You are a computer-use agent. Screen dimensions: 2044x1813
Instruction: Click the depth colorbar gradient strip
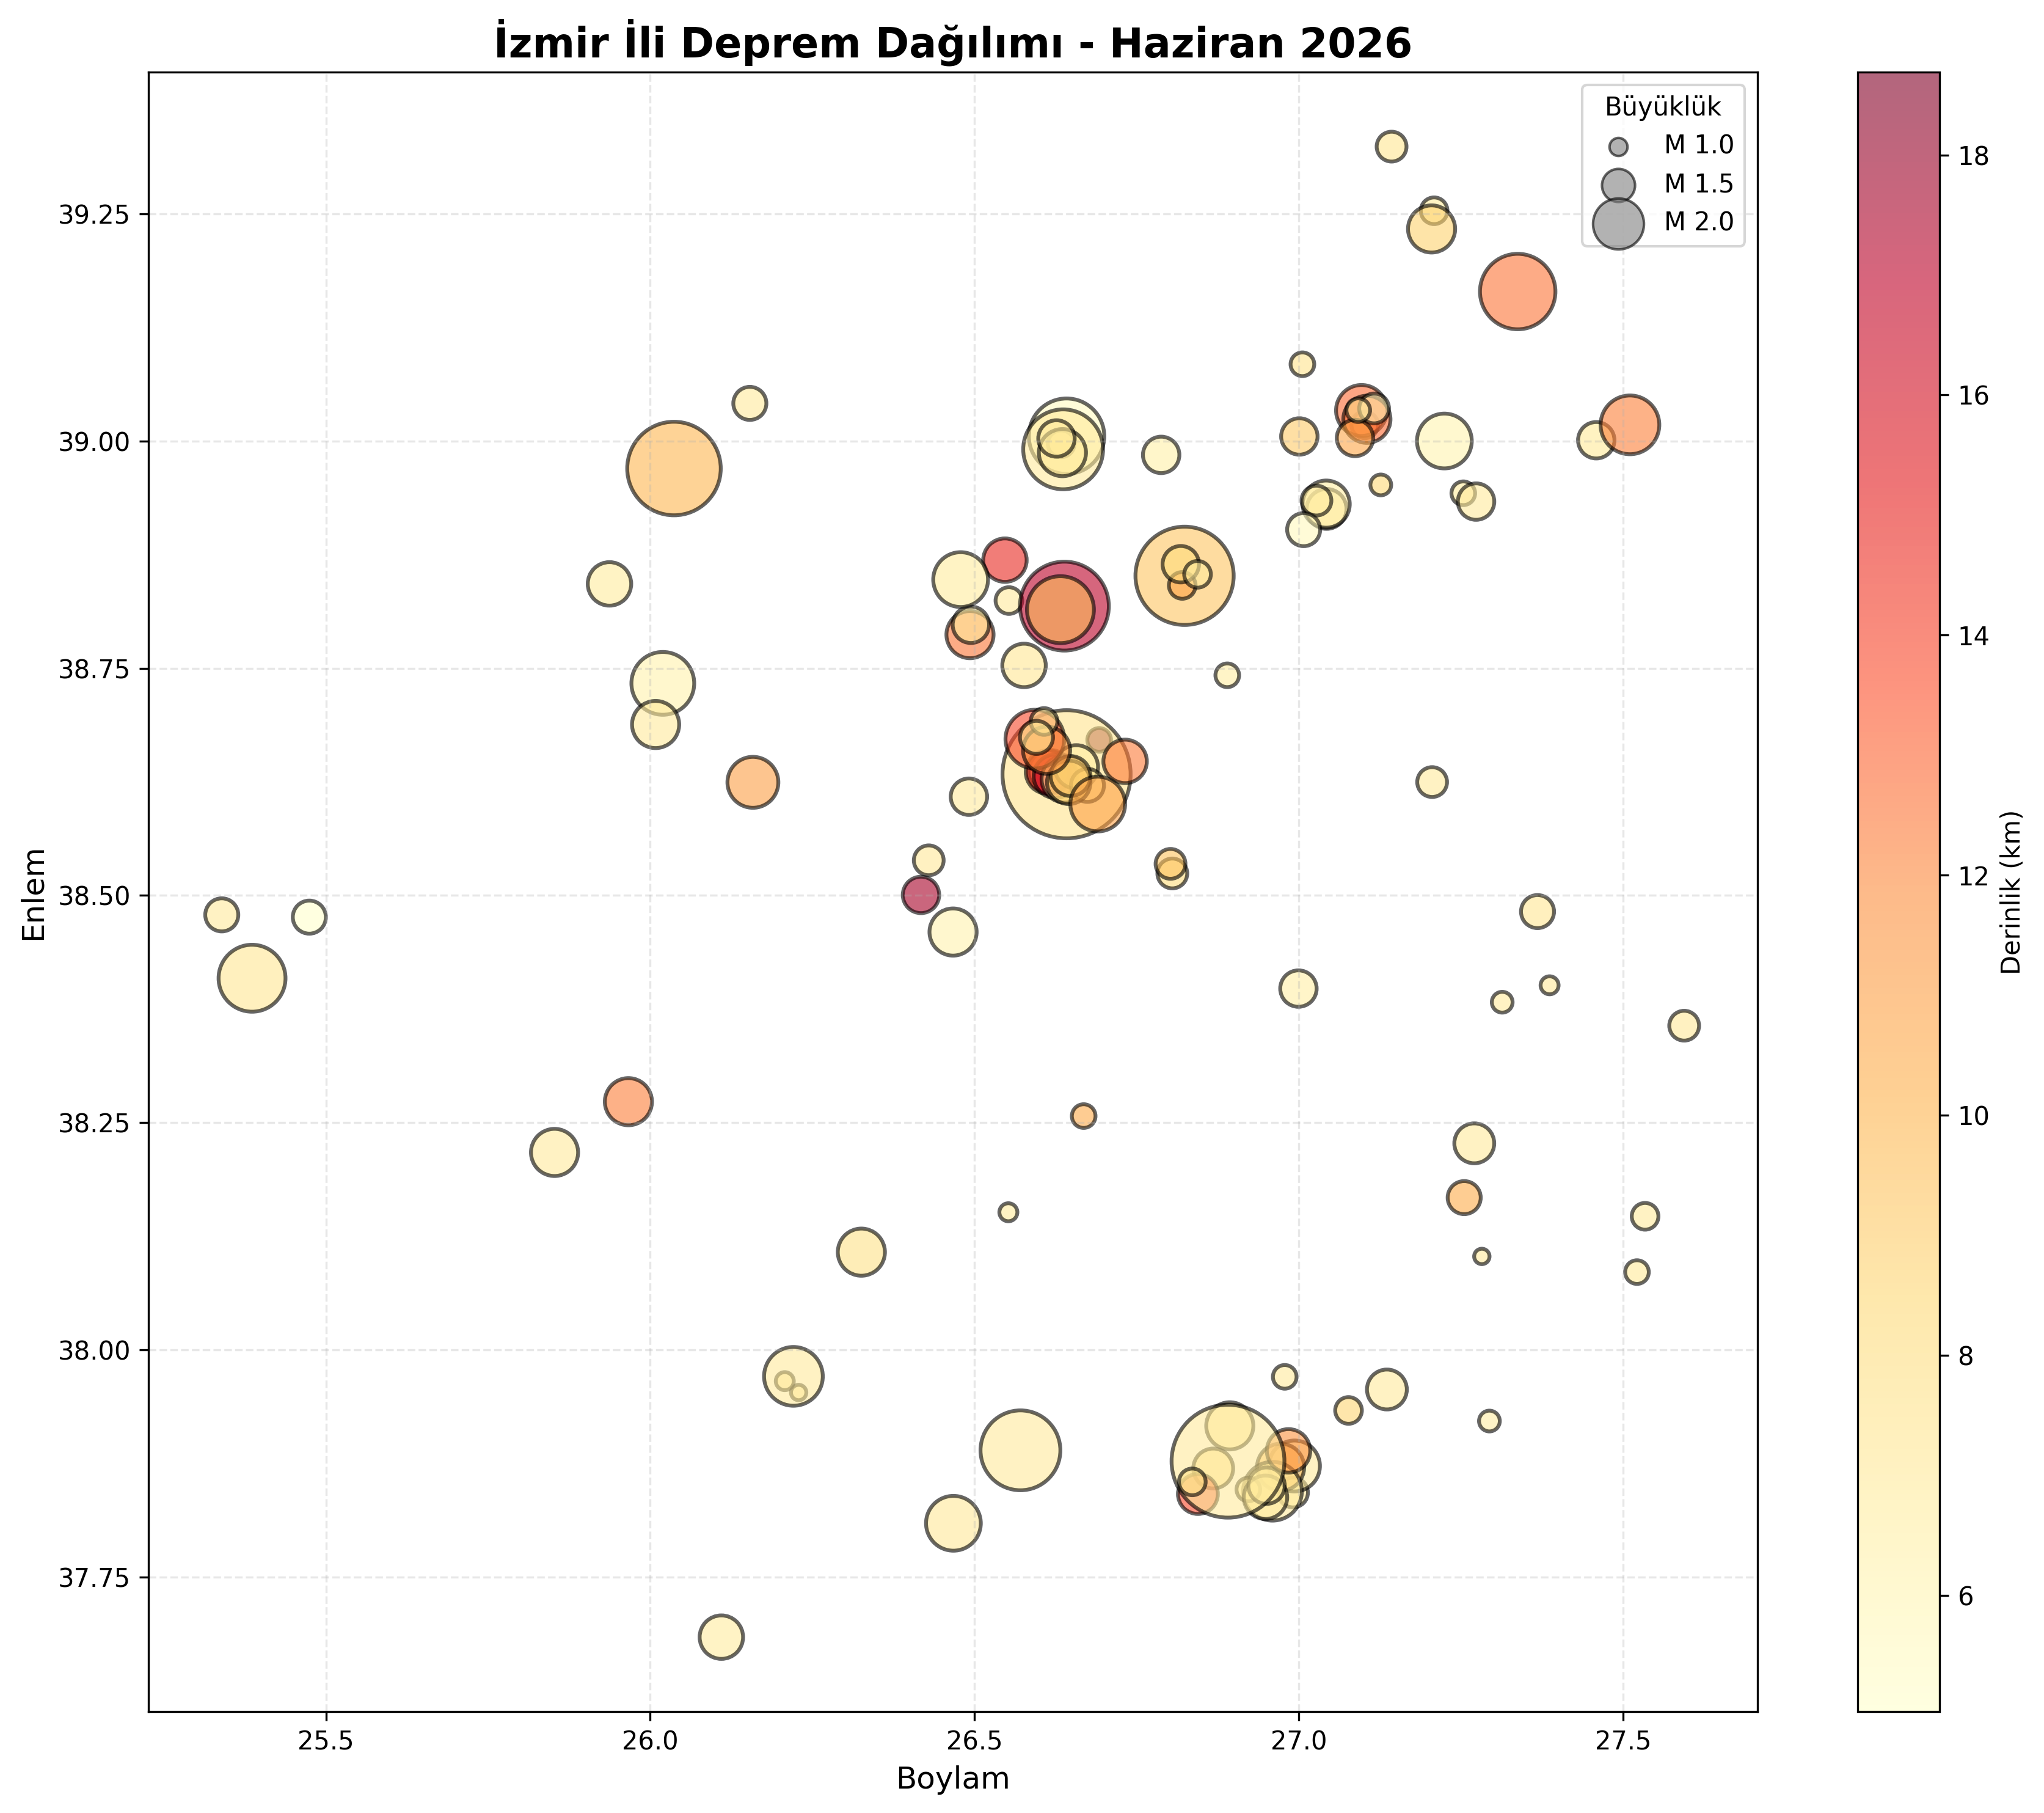point(1898,893)
